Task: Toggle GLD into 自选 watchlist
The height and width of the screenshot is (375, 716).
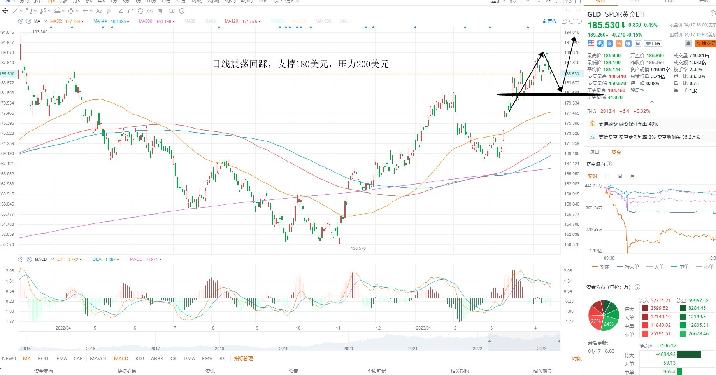Action: click(653, 44)
